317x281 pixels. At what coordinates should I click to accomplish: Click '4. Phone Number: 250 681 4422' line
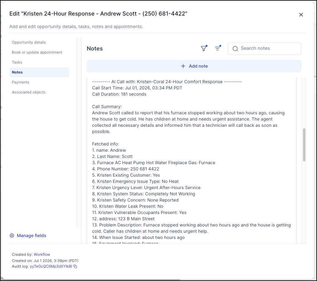(125, 169)
